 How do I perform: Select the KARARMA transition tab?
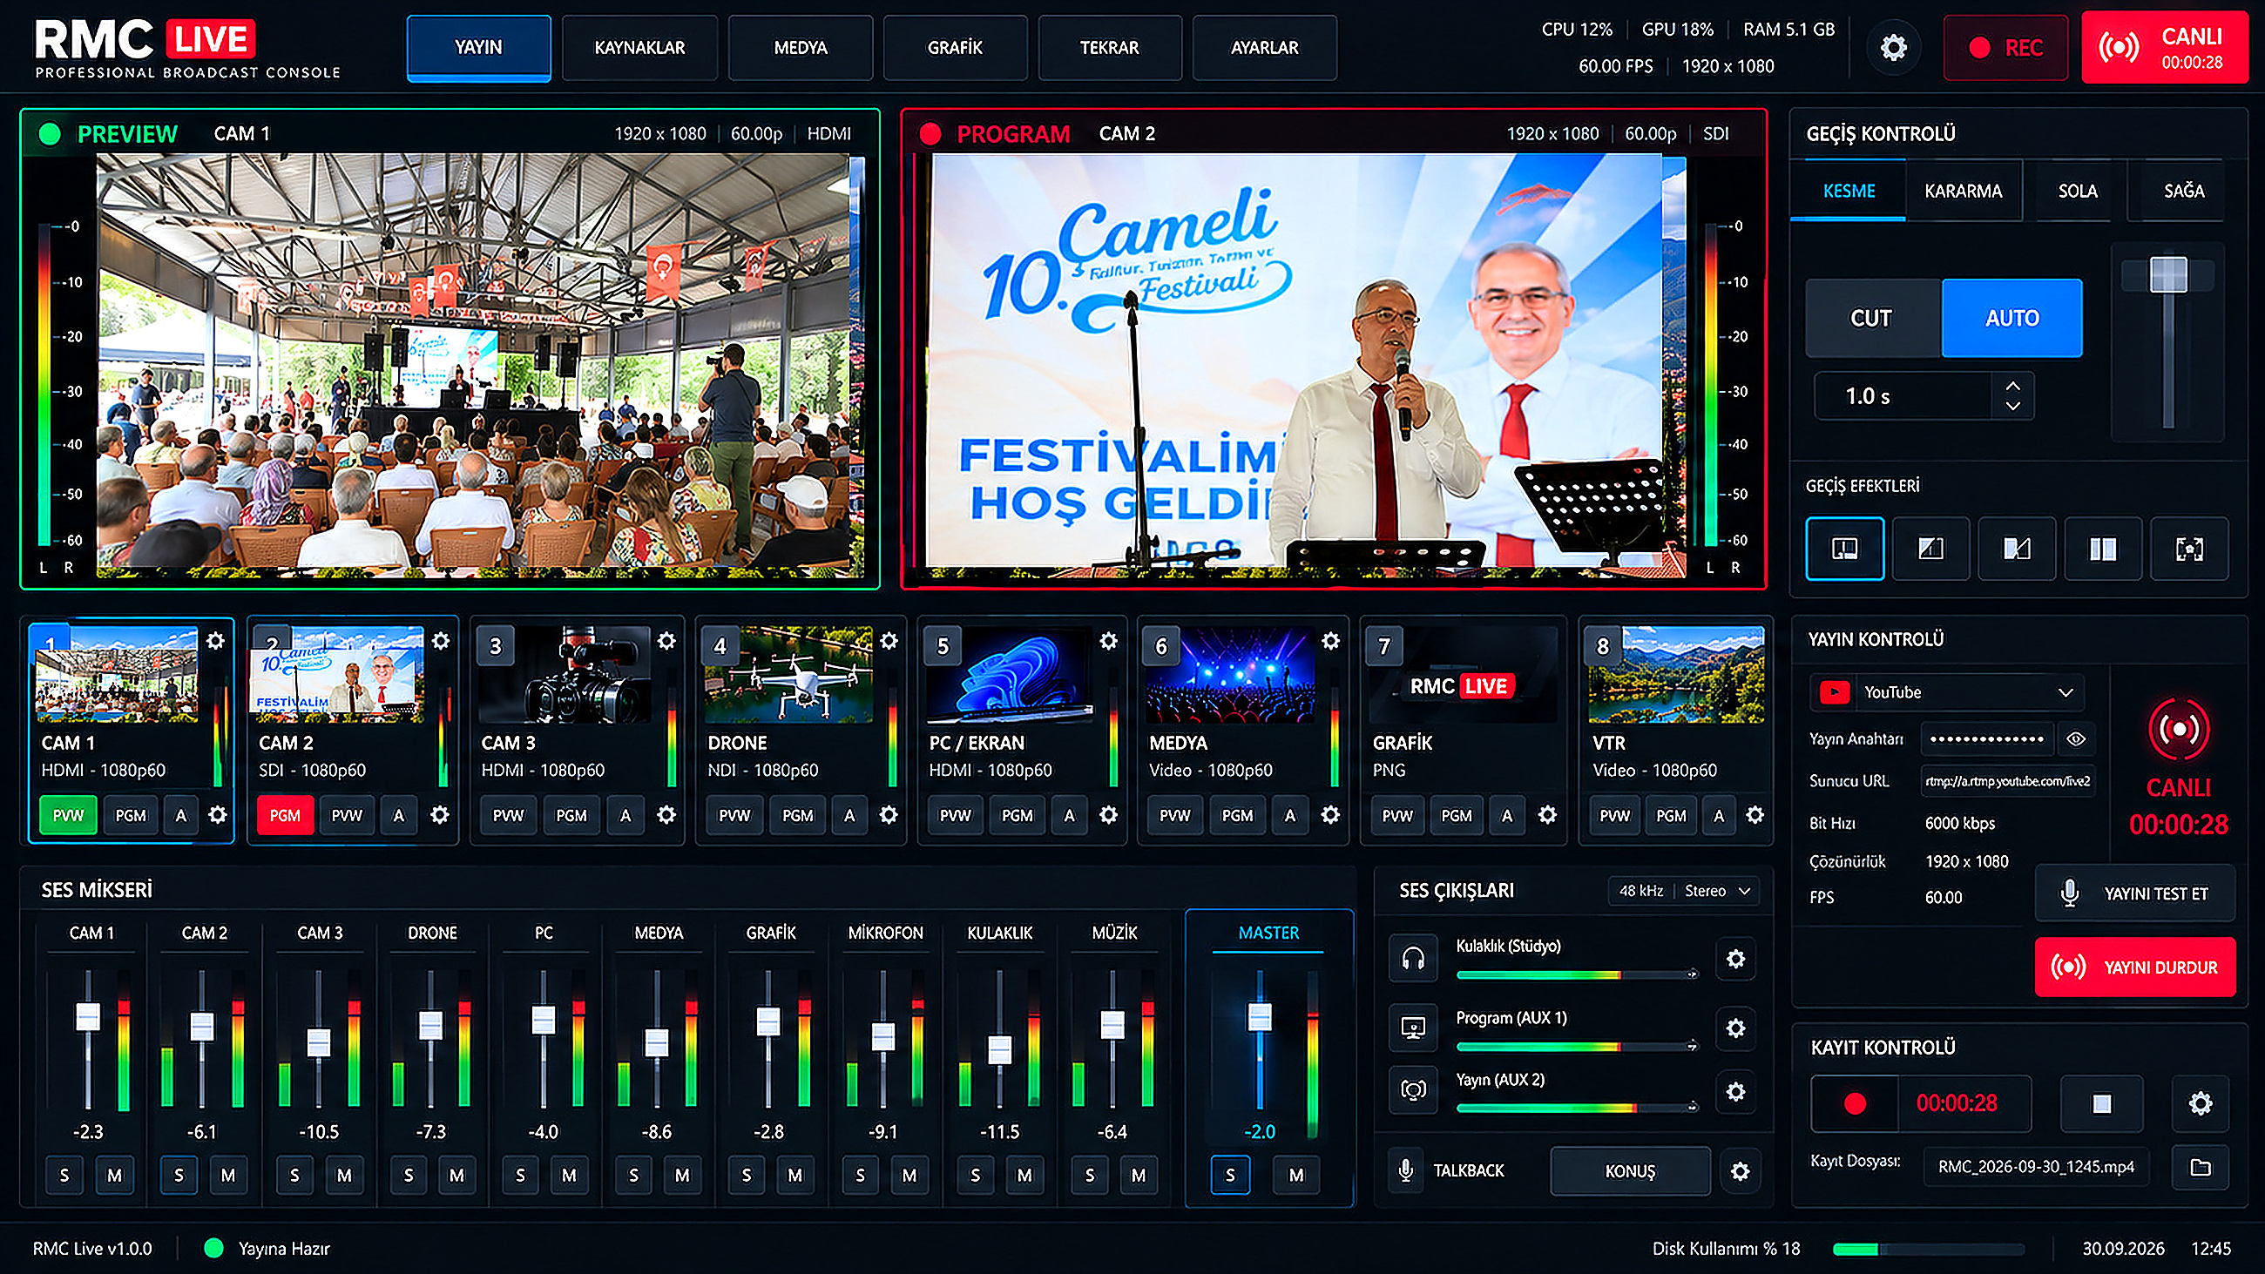click(x=1964, y=192)
